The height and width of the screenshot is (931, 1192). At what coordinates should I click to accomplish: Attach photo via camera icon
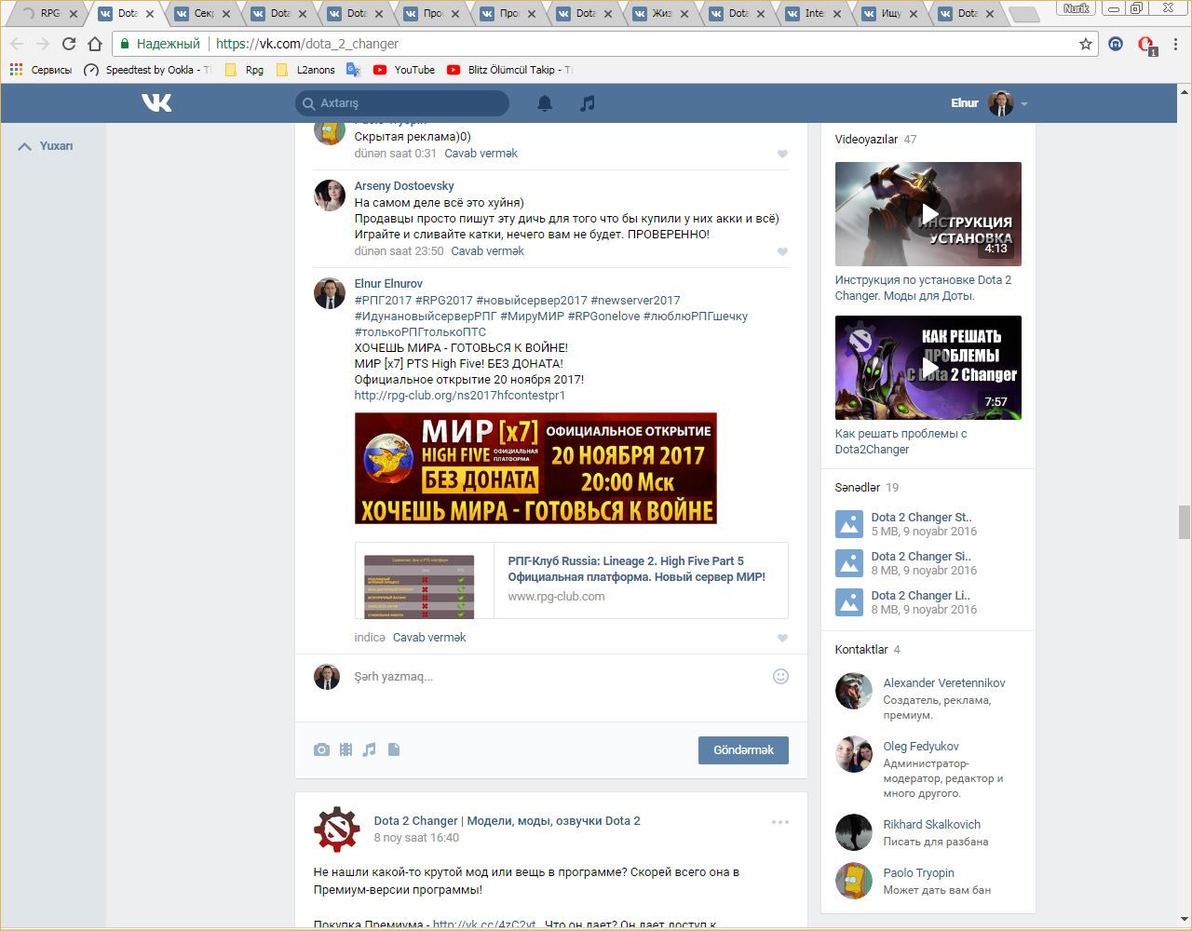tap(321, 749)
